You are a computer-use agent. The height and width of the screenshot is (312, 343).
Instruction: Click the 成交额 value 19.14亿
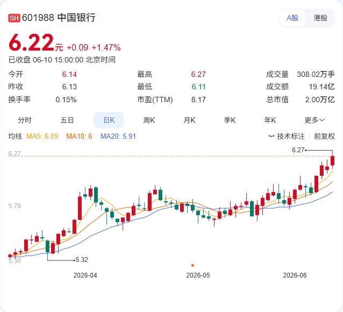click(x=321, y=87)
